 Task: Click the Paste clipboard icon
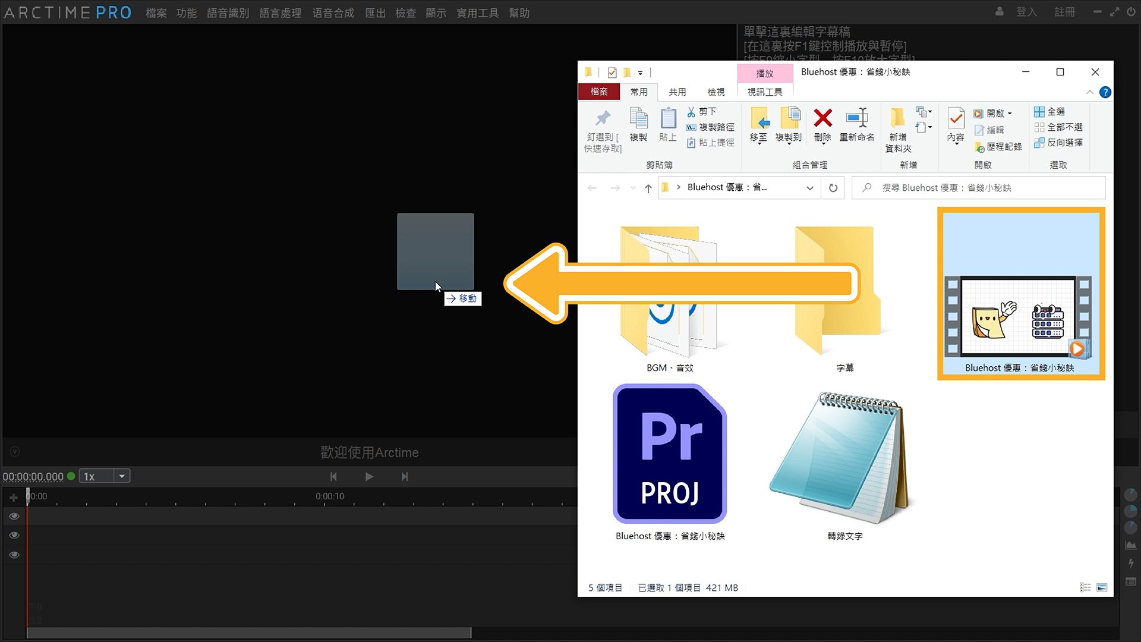click(668, 118)
